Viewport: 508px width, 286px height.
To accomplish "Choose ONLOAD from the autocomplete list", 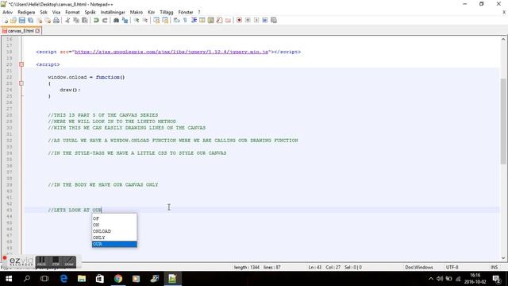I will 114,231.
